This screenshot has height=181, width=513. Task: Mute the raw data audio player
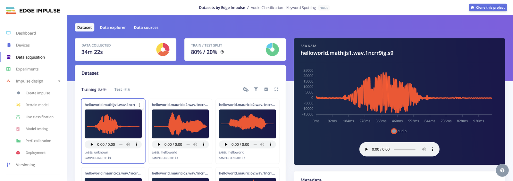tap(424, 149)
